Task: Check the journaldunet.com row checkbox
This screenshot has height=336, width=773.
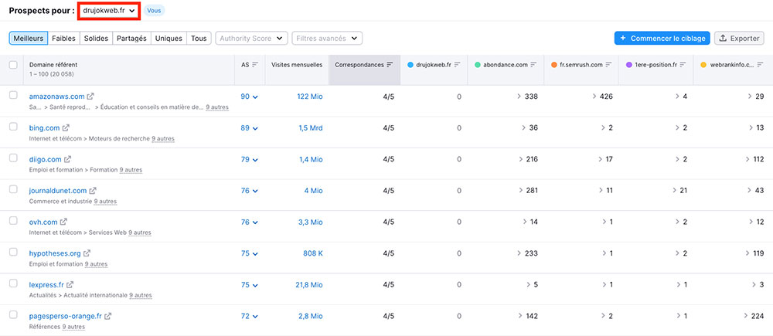Action: tap(13, 189)
